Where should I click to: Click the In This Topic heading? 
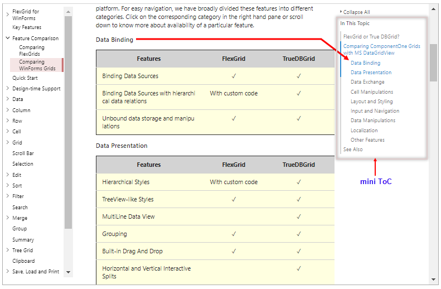(x=355, y=23)
